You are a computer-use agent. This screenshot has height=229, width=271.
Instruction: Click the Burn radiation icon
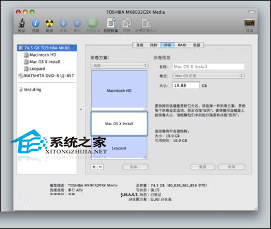point(49,23)
